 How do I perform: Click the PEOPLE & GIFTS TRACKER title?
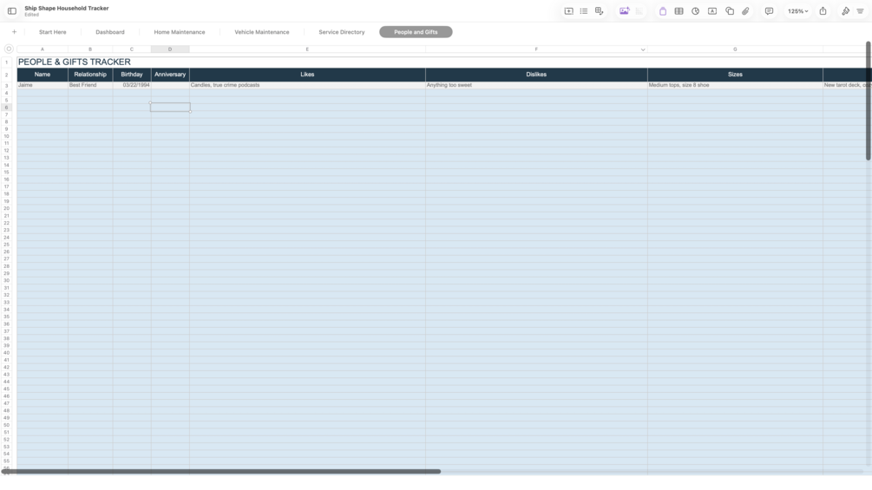[74, 62]
